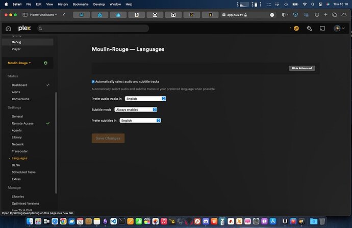
Task: Open the Plex cast screen icon
Action: point(322,28)
